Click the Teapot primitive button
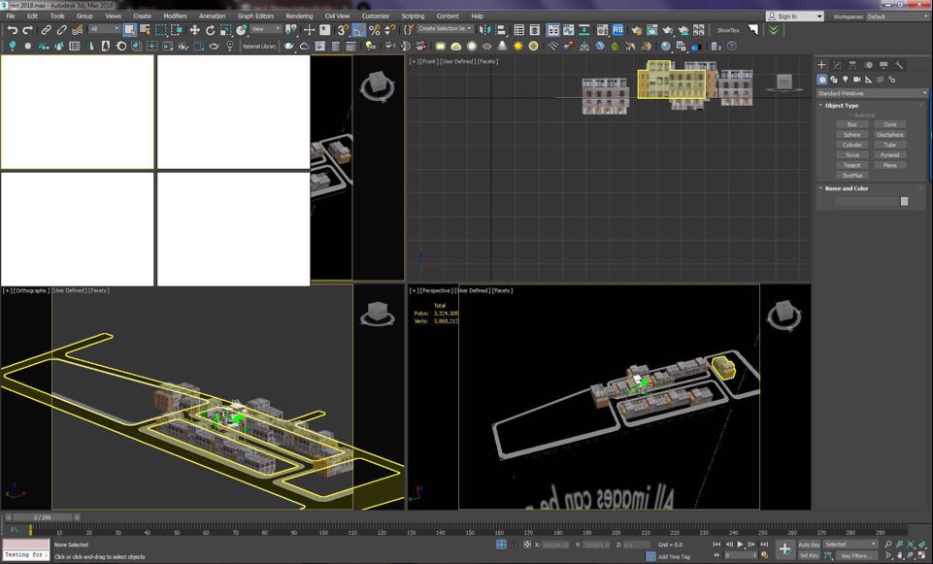The width and height of the screenshot is (933, 564). click(851, 165)
